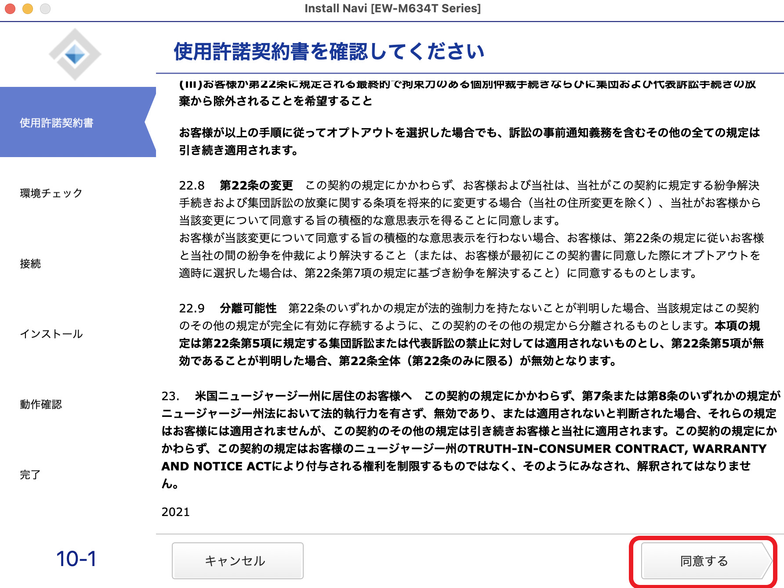The image size is (784, 588).
Task: Open the 動作確認 sidebar step
Action: 41,404
